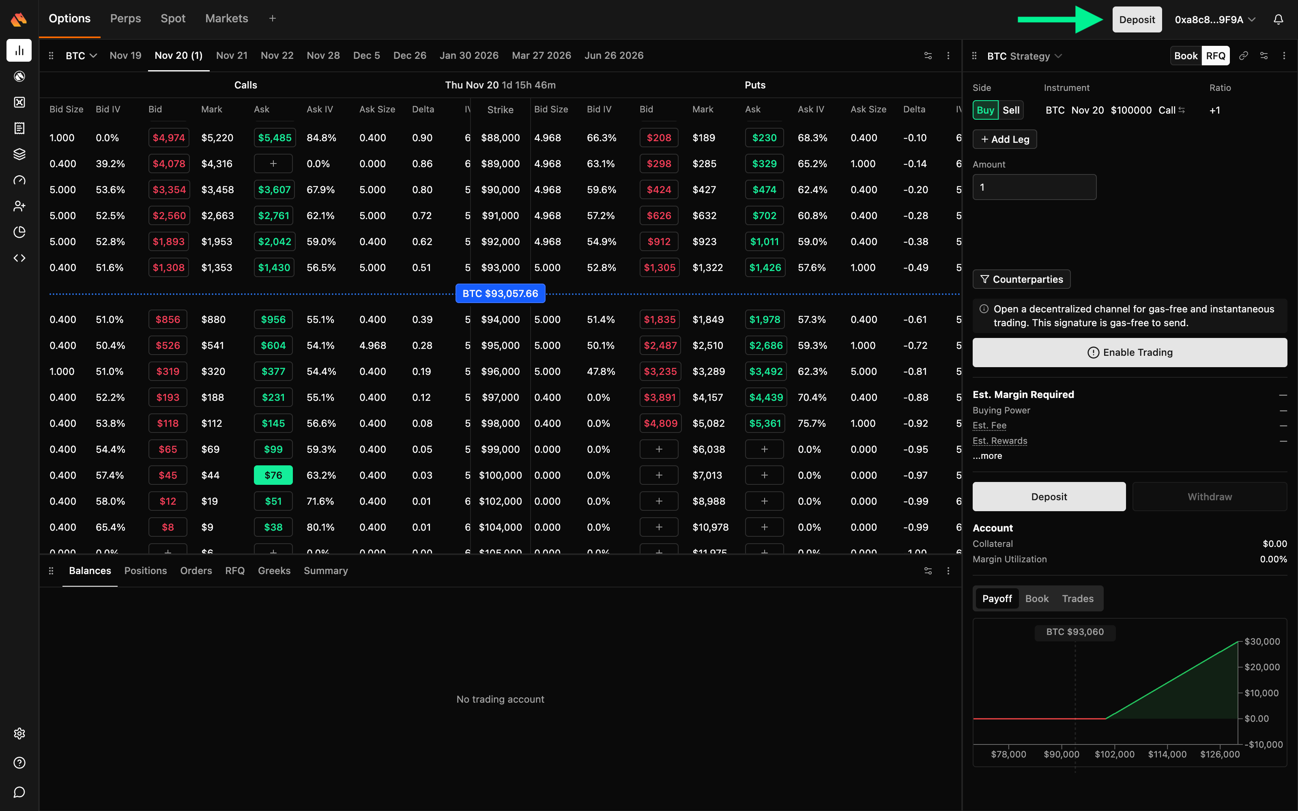Open the BTC asset dropdown
Screen dimensions: 1298x811
point(80,56)
